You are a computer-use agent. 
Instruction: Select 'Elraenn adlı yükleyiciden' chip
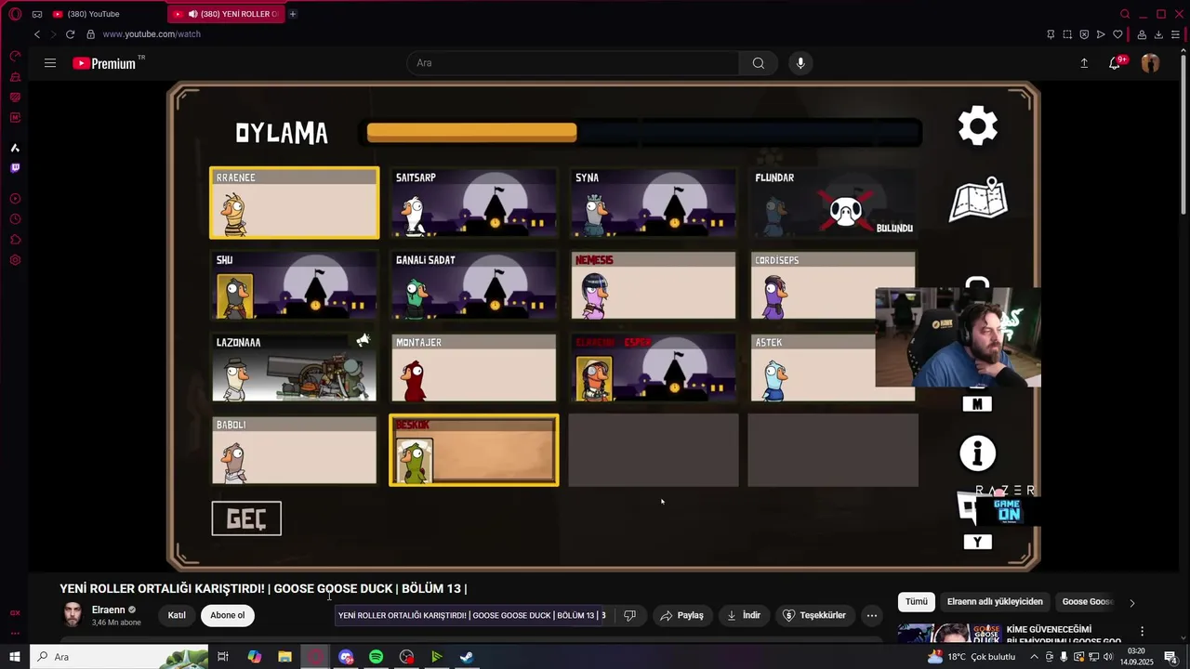coord(995,602)
